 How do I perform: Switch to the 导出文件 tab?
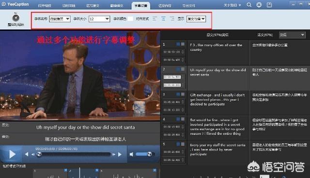click(x=188, y=6)
